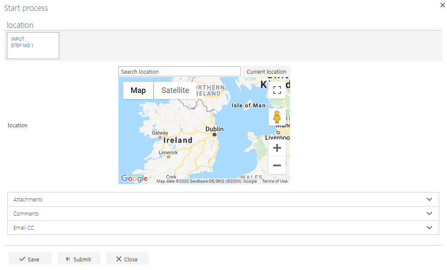Open the Terms of Use link
The height and width of the screenshot is (270, 447).
[x=275, y=181]
